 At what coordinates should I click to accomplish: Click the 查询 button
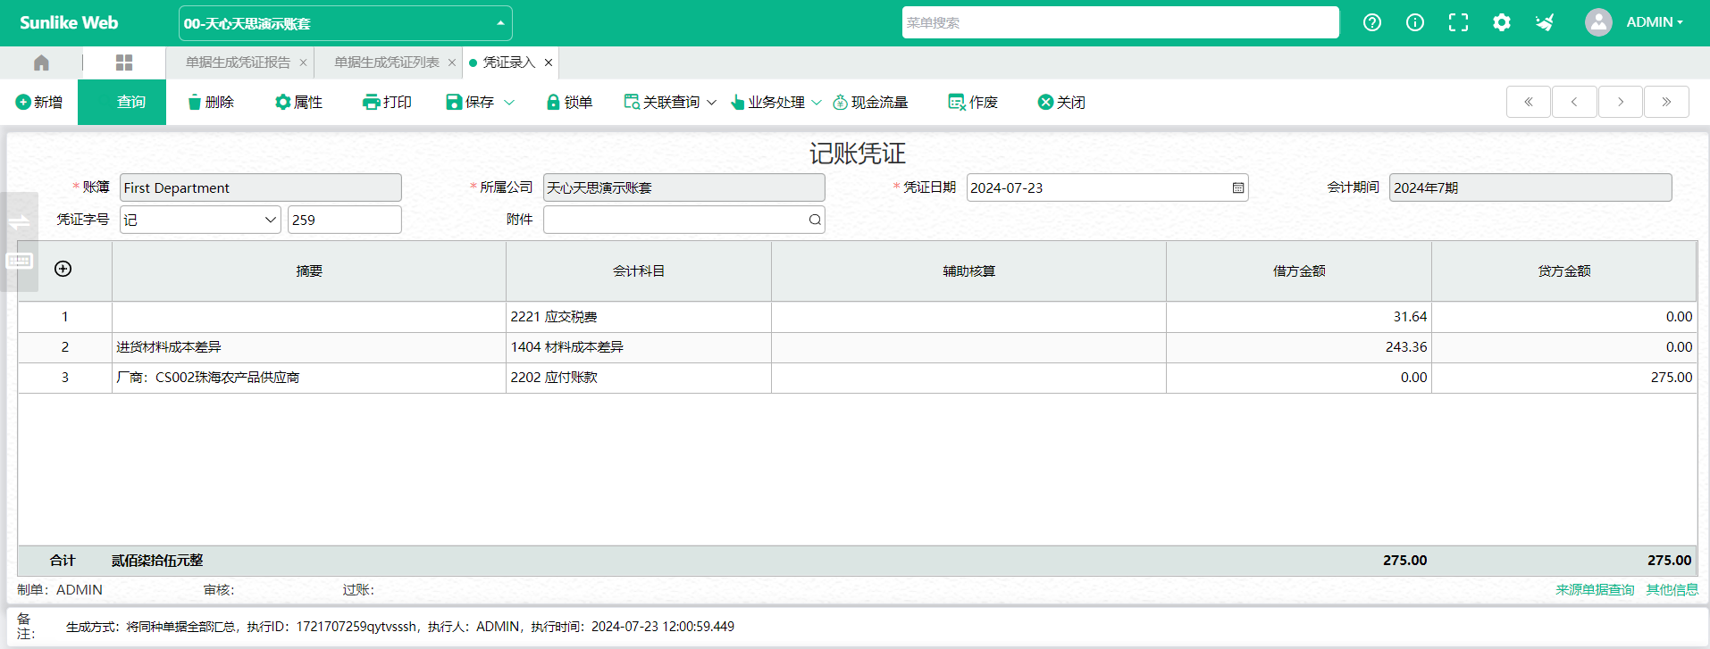122,102
